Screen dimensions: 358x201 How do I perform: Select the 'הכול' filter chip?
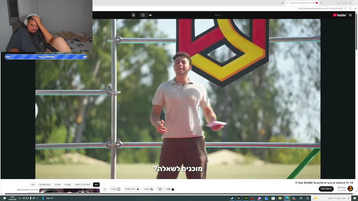tap(96, 185)
